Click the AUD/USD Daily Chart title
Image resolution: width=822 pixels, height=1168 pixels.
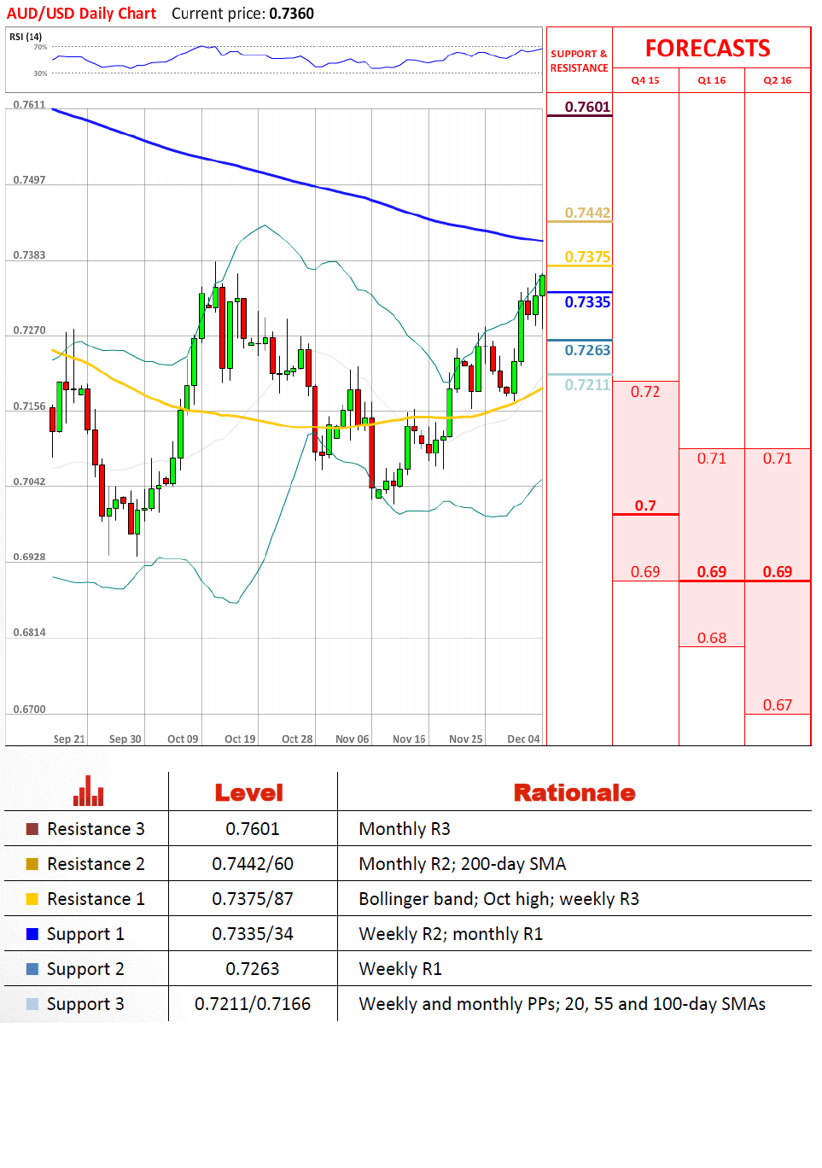point(82,14)
